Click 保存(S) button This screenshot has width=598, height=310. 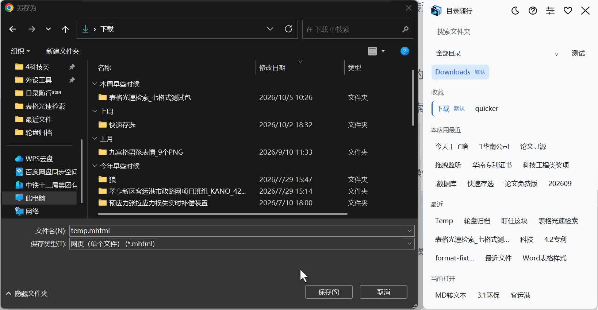click(x=329, y=292)
